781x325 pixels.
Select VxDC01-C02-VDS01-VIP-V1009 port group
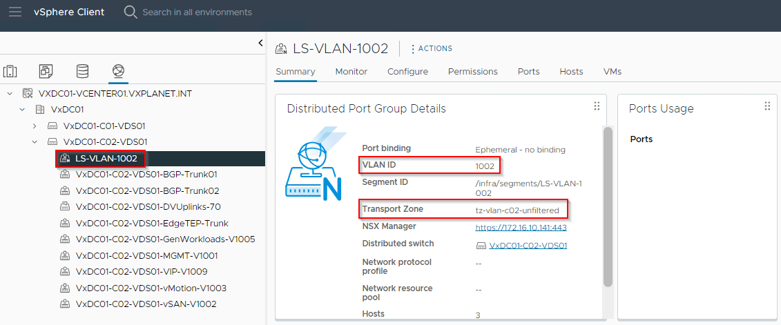click(x=142, y=271)
